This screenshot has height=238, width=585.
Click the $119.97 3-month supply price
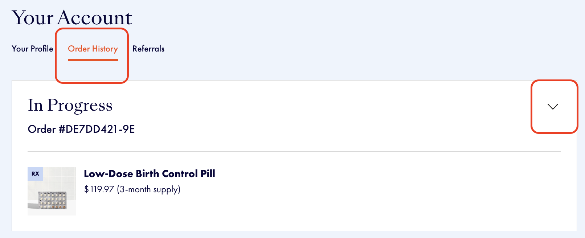pos(132,189)
